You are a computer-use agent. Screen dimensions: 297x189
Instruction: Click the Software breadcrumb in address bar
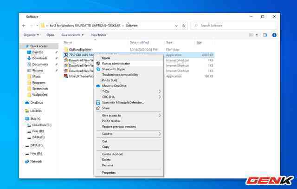132,26
